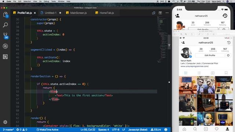This screenshot has width=235, height=132.
Task: Click the feedback smiley in status bar
Action: click(x=166, y=129)
